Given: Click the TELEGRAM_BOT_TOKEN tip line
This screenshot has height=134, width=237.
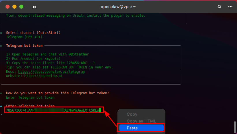Looking at the screenshot, I should tap(59, 67).
